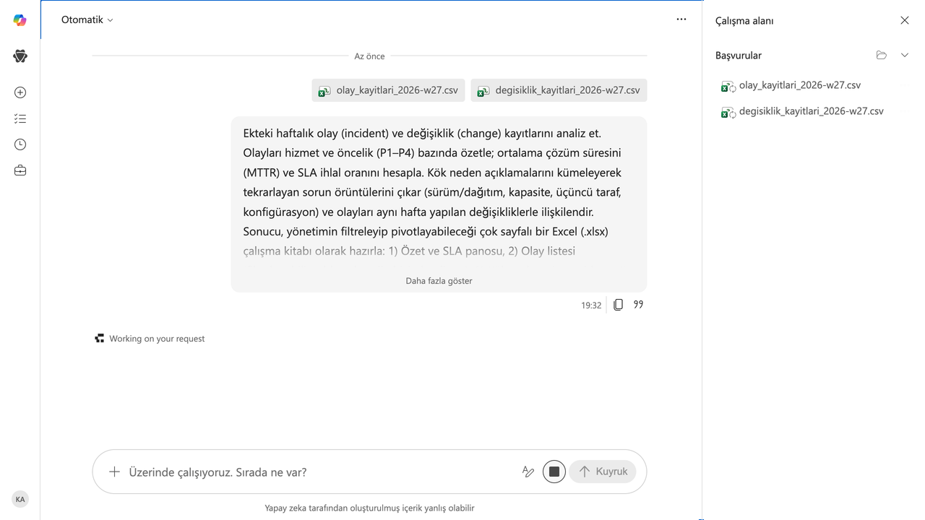Click the Çalışma alanı panel title

tap(744, 21)
